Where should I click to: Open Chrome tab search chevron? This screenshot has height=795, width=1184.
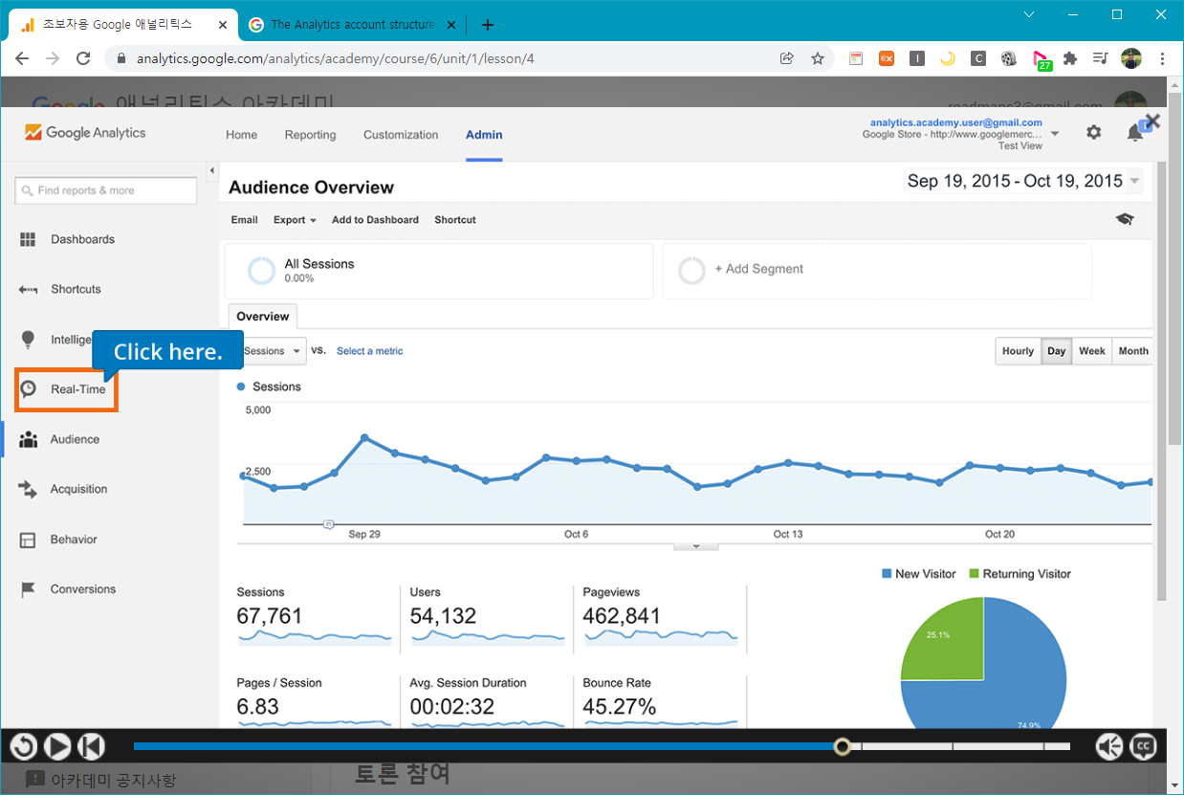tap(1029, 14)
